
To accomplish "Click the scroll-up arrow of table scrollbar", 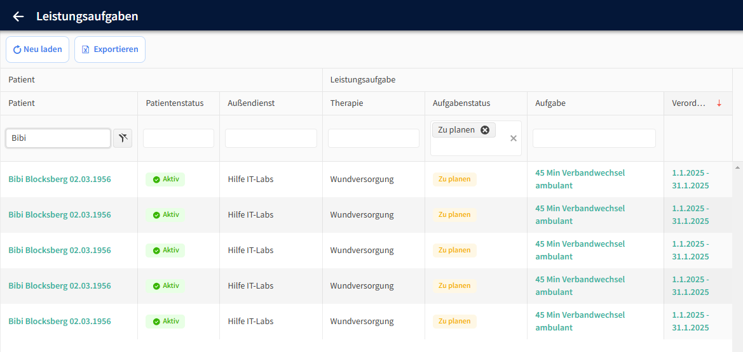I will (x=737, y=167).
